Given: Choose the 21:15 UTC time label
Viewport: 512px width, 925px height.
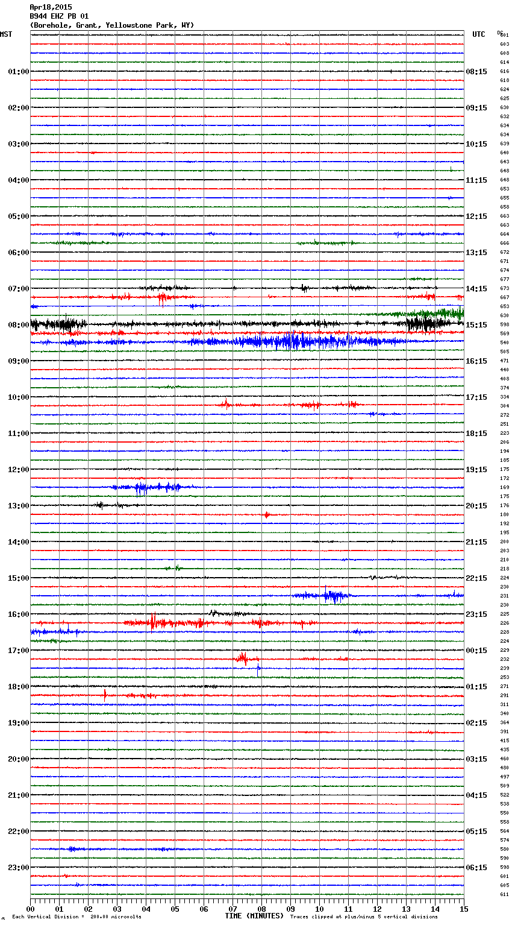Looking at the screenshot, I should pyautogui.click(x=476, y=542).
